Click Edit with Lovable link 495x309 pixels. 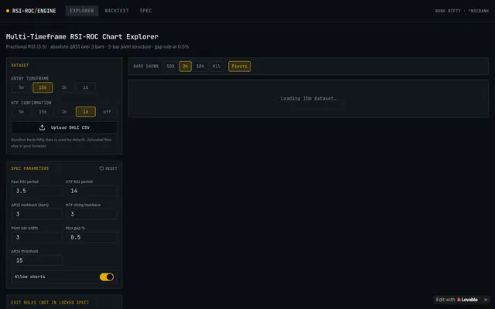pos(456,300)
